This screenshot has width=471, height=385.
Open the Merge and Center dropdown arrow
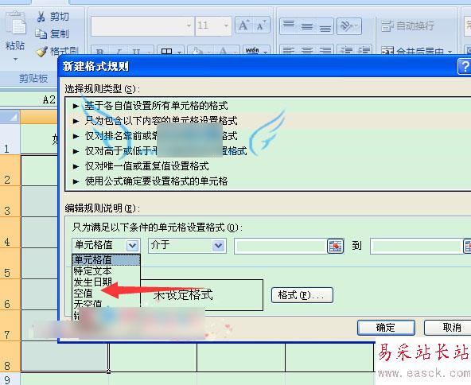pos(450,52)
